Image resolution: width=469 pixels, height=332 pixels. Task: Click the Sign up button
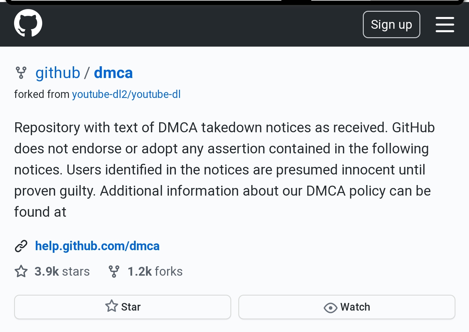click(x=391, y=25)
